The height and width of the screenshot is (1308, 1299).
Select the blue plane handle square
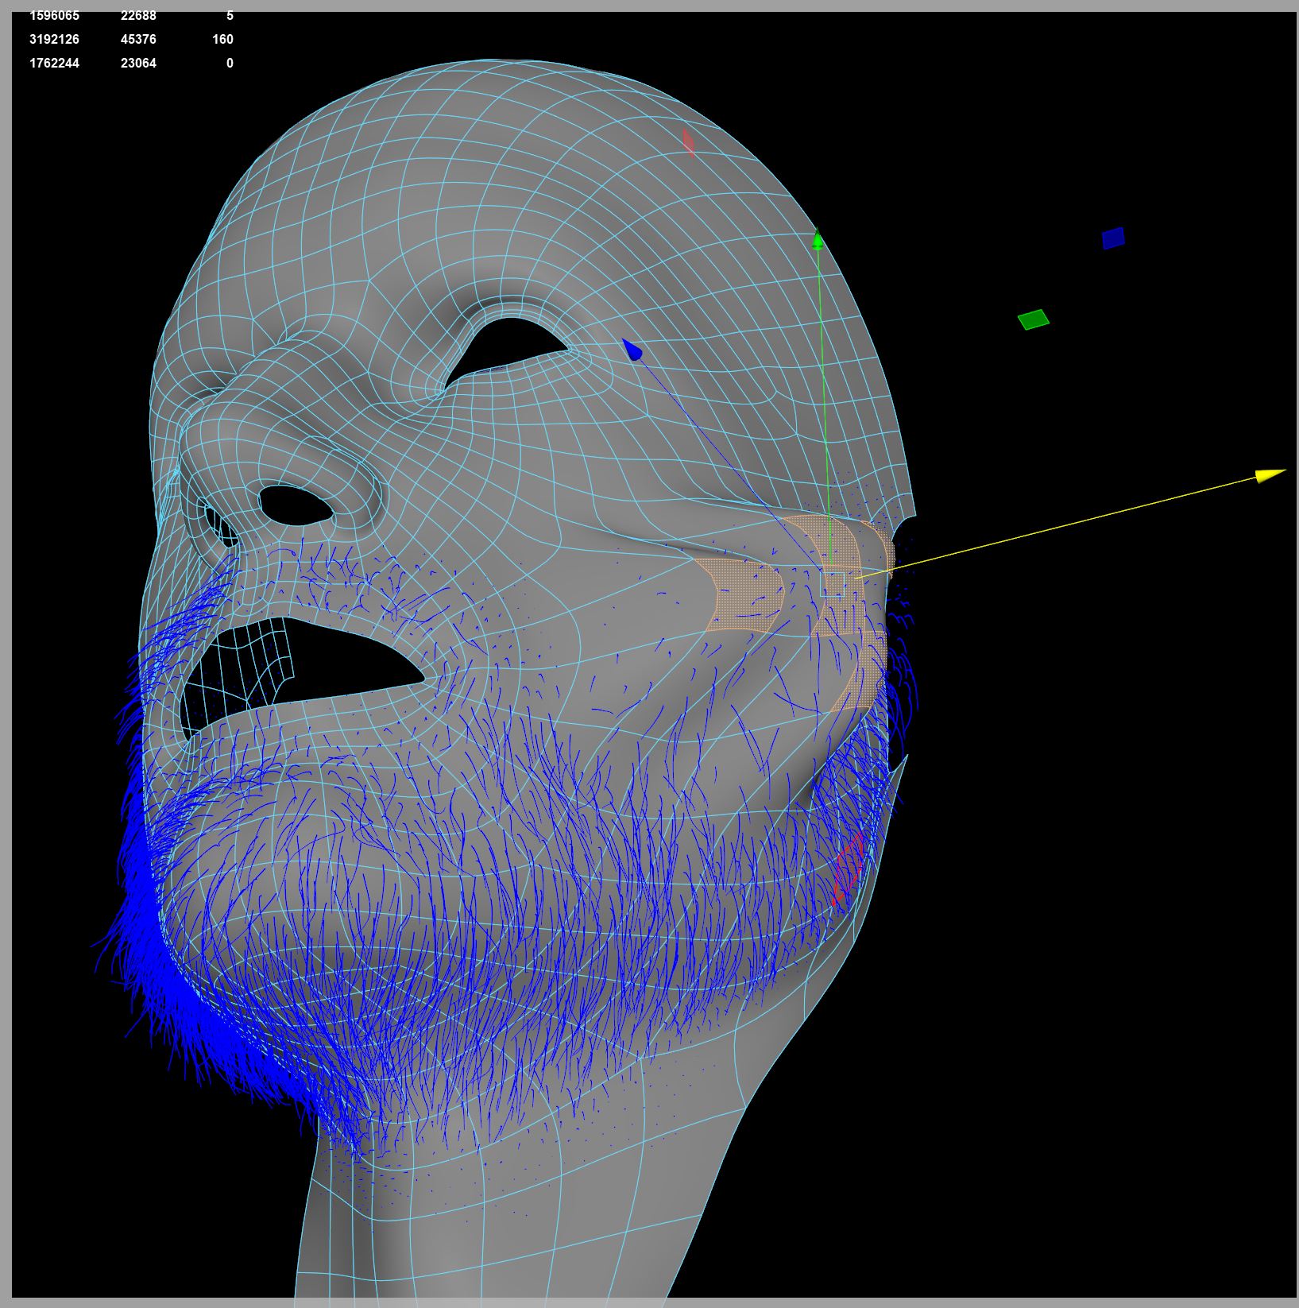(1113, 238)
